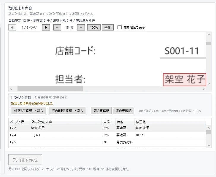Click the highlighted 架空 花子 region in preview

click(185, 80)
